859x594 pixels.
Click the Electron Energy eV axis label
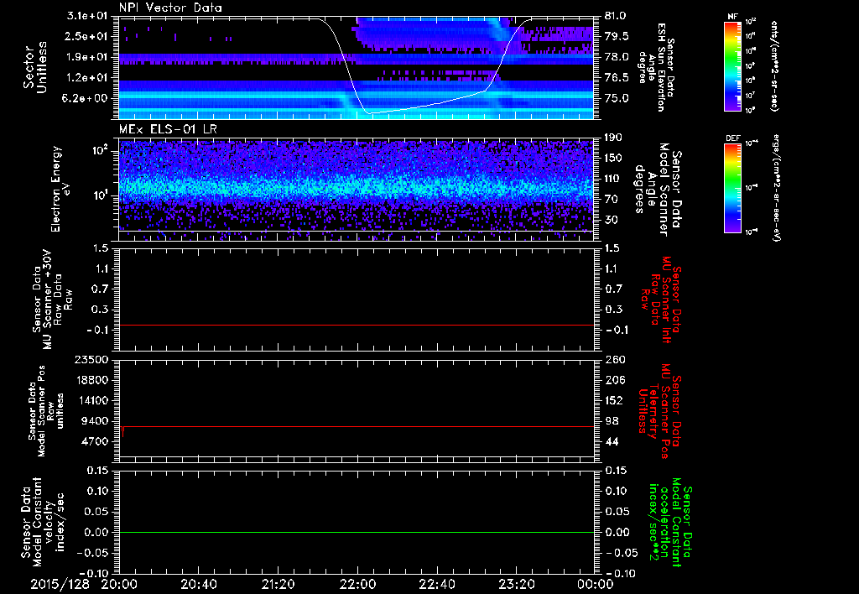click(60, 189)
